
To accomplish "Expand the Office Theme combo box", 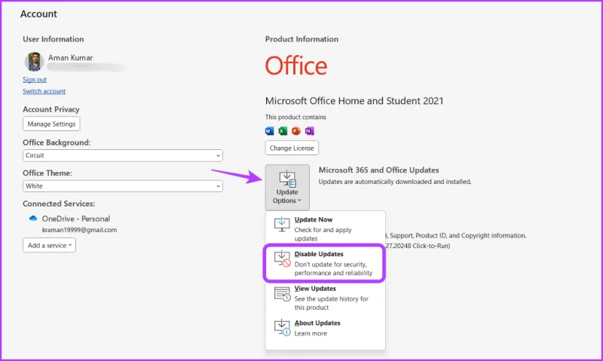I will (123, 186).
